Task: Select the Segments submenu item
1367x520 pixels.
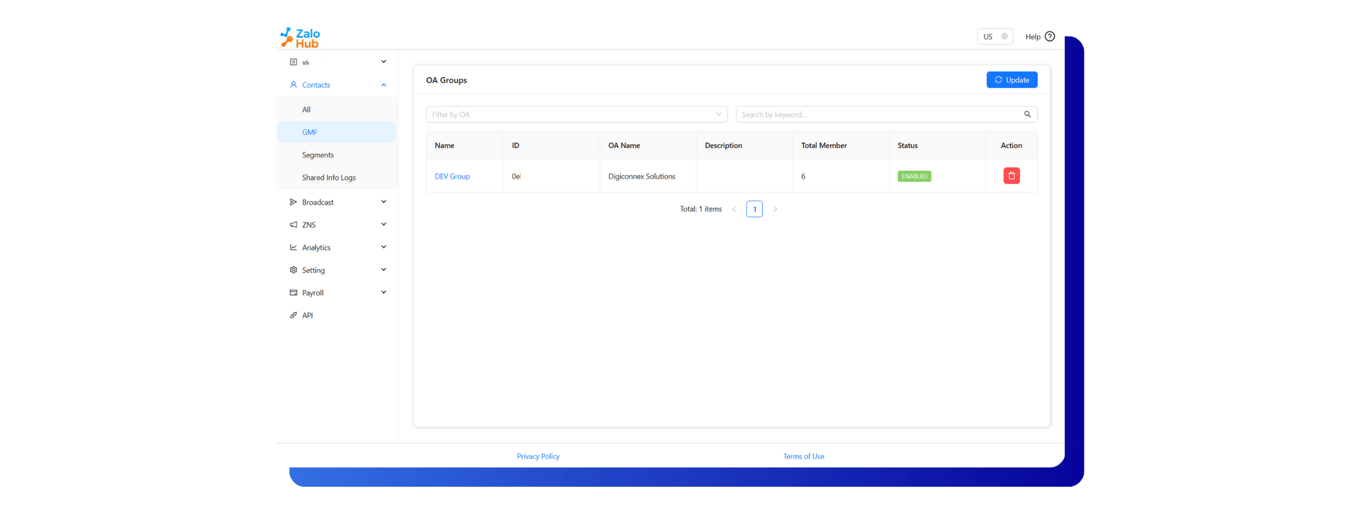Action: tap(318, 155)
